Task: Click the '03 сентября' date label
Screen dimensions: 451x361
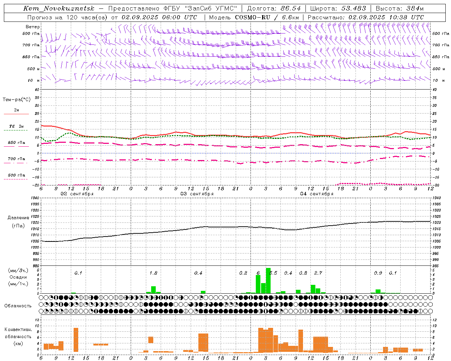Action: 197,194
